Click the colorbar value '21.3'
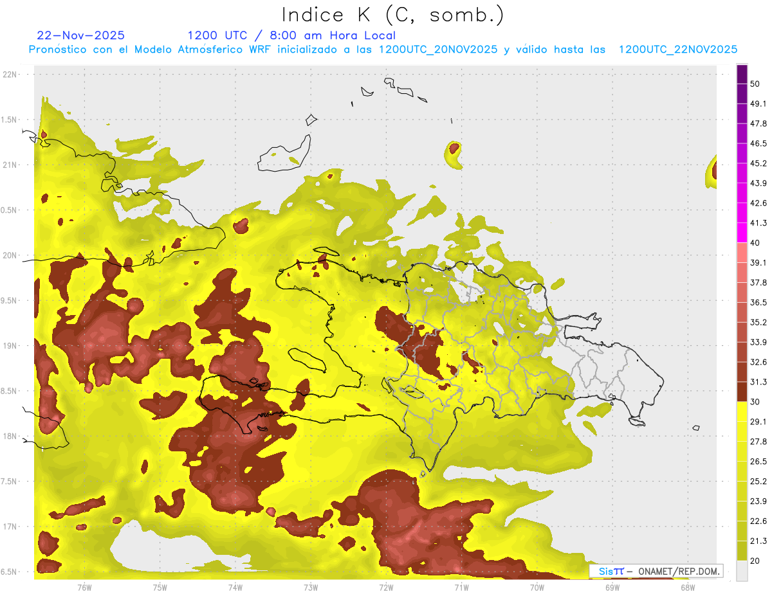772x596 pixels. (x=758, y=541)
